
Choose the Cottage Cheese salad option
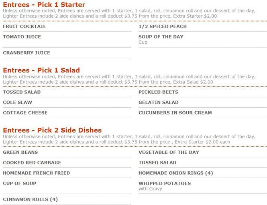(25, 113)
